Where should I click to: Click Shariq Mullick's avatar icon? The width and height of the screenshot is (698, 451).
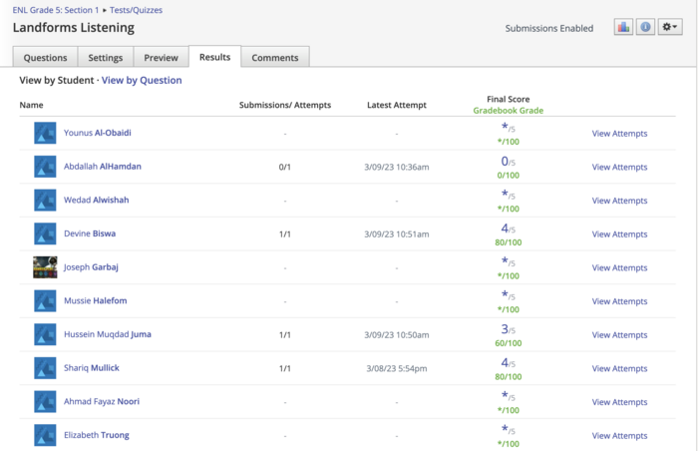45,368
